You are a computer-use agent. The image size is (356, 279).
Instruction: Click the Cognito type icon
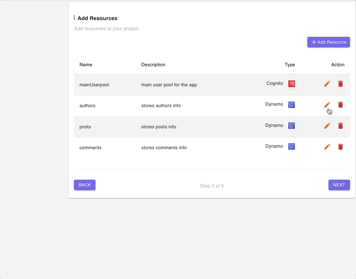point(291,84)
